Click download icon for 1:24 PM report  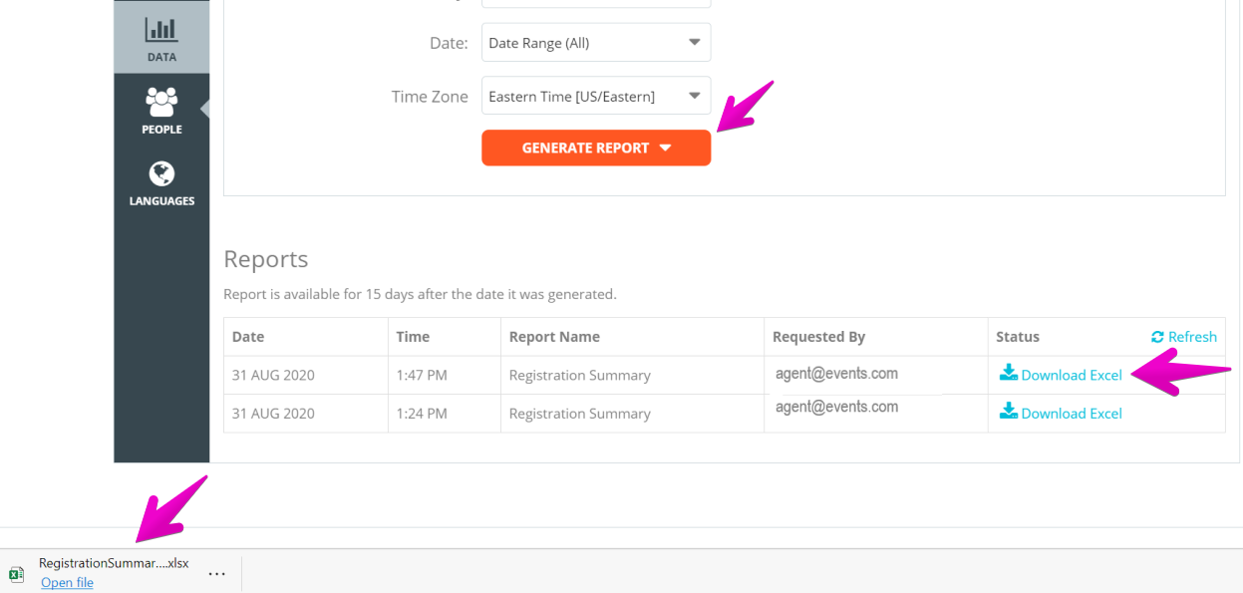pos(1008,411)
